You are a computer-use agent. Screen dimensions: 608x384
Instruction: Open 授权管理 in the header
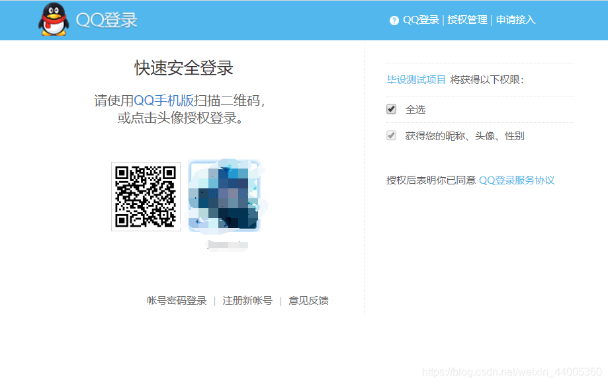[467, 20]
